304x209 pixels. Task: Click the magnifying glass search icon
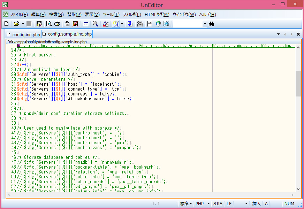[x=95, y=24]
